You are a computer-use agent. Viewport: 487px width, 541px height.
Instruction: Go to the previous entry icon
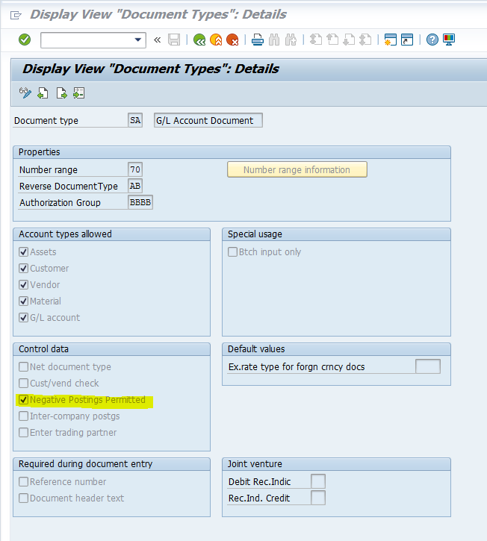43,93
